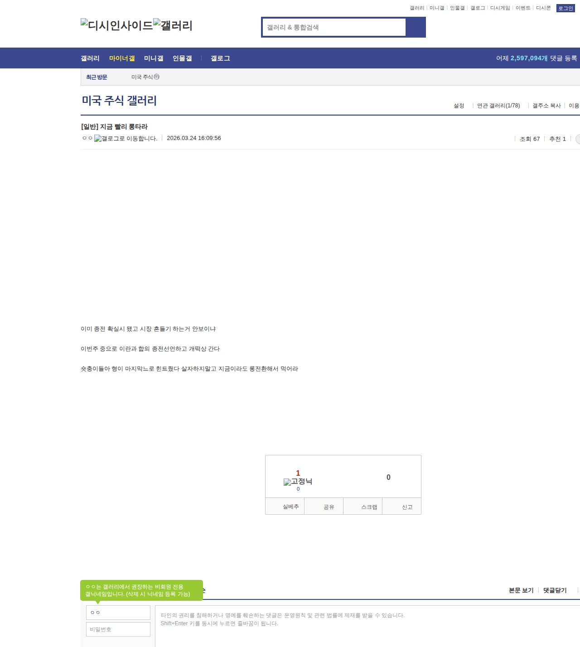Open 갤러리 in the blue navigation bar
The width and height of the screenshot is (580, 647).
(x=90, y=58)
